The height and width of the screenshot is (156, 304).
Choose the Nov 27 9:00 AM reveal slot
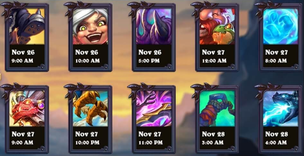pyautogui.click(x=23, y=138)
